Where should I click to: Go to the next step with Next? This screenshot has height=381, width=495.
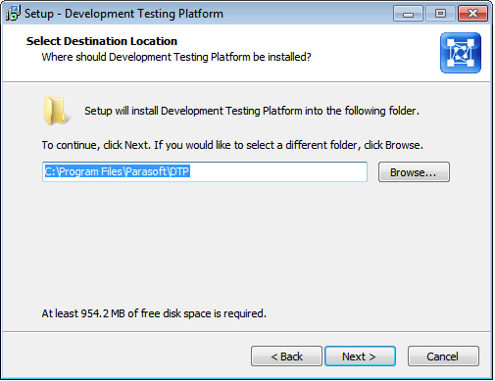coord(360,357)
